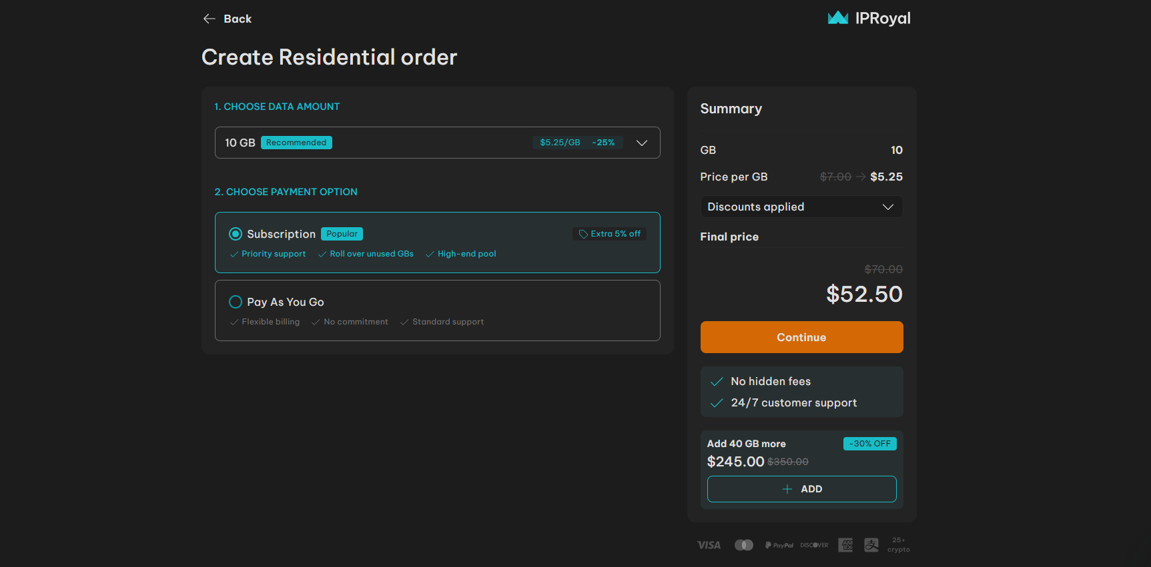Click the Alipay payment icon
Viewport: 1151px width, 567px height.
click(871, 545)
